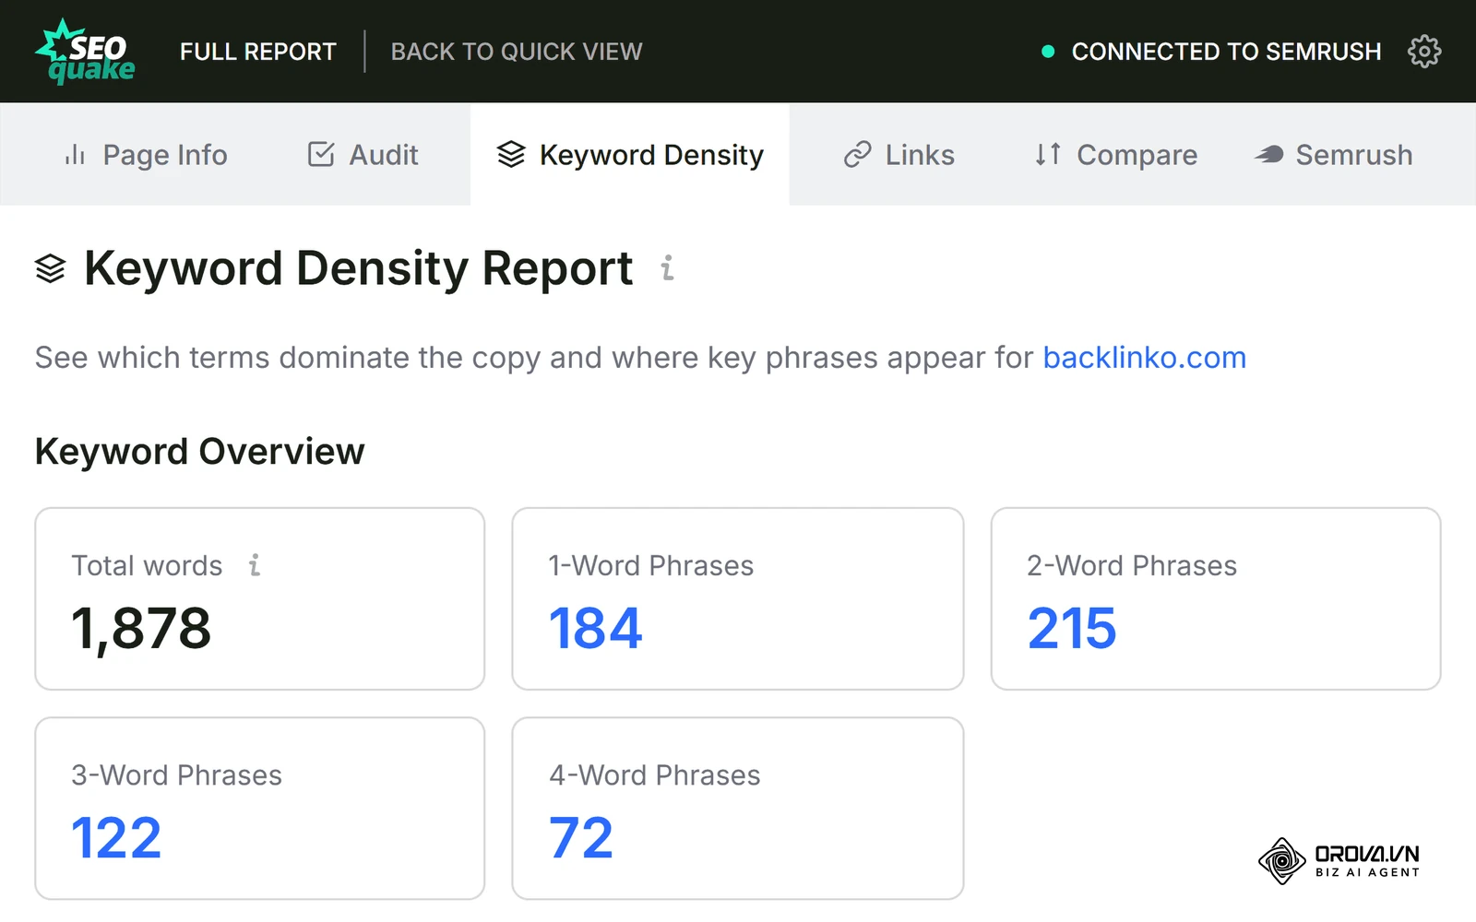The image size is (1476, 922).
Task: Open the 1-Word Phrases count 184
Action: pos(595,629)
